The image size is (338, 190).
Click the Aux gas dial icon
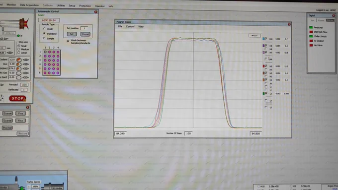tap(19, 64)
